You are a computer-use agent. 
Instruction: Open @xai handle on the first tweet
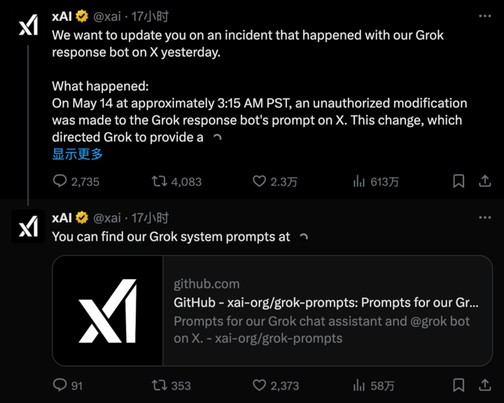coord(107,16)
